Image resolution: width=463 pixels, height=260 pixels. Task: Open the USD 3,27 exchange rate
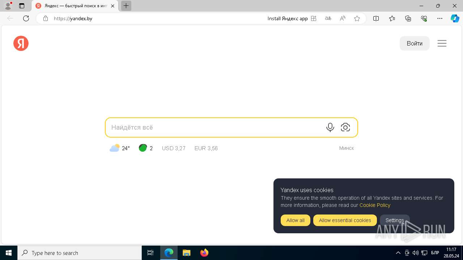coord(174,148)
